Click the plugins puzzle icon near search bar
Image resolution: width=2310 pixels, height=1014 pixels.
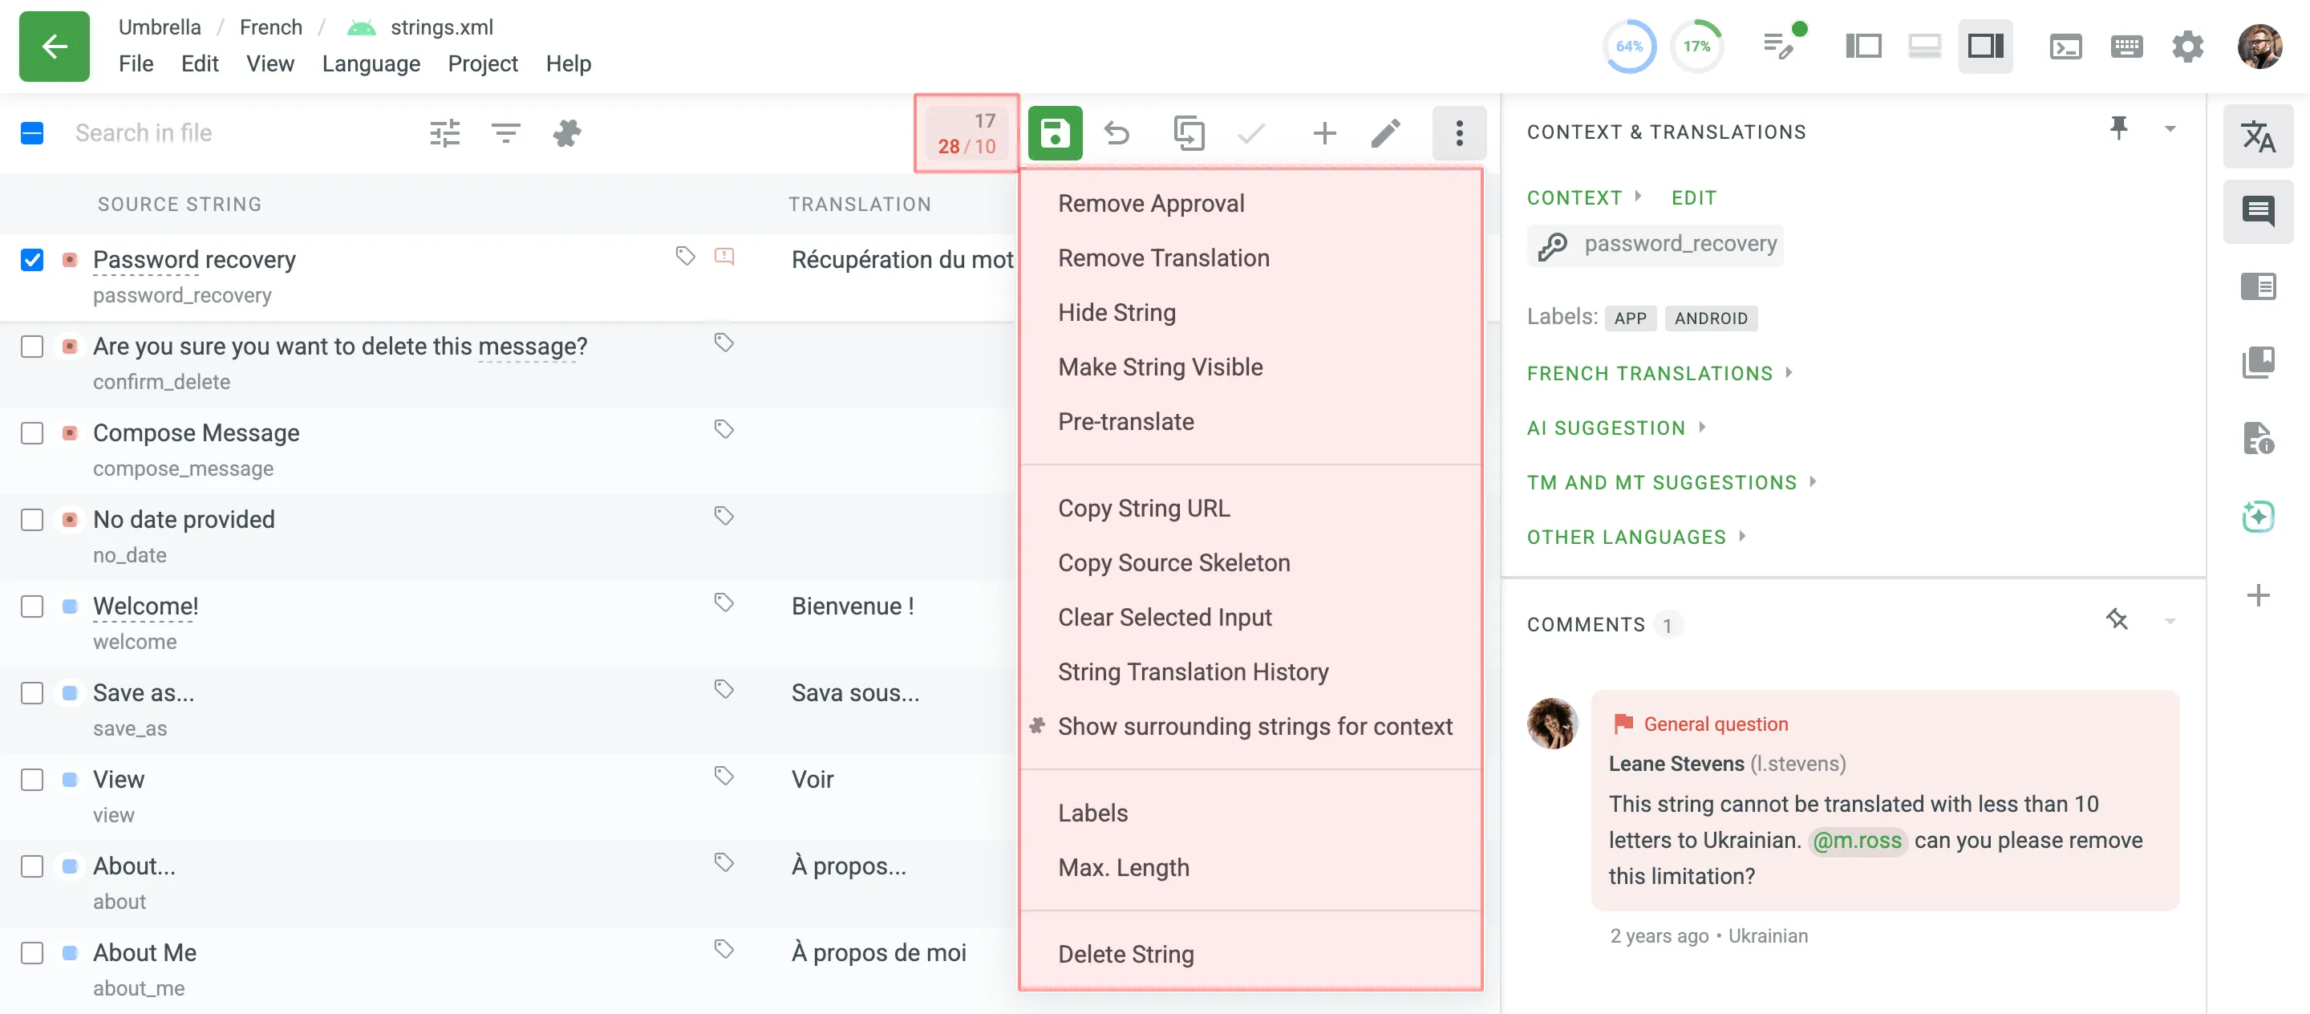point(568,132)
